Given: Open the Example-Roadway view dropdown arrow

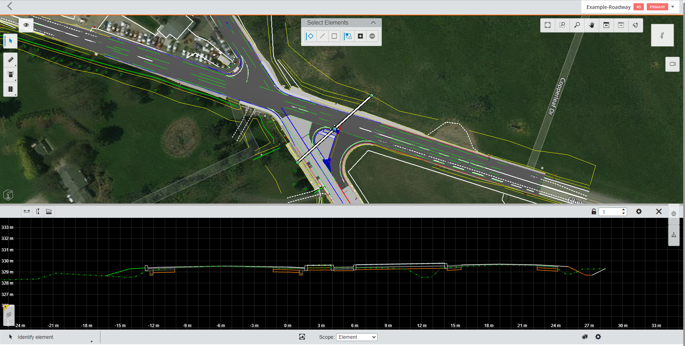Looking at the screenshot, I should coord(673,6).
